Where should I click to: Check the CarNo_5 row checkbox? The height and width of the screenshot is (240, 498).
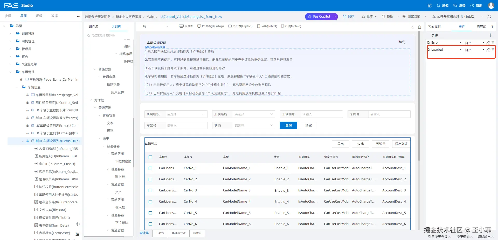[x=150, y=213]
